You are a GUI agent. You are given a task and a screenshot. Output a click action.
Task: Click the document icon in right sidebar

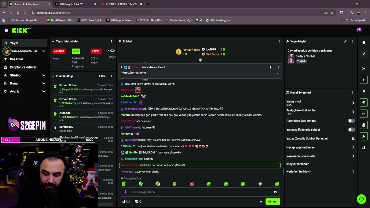[364, 91]
